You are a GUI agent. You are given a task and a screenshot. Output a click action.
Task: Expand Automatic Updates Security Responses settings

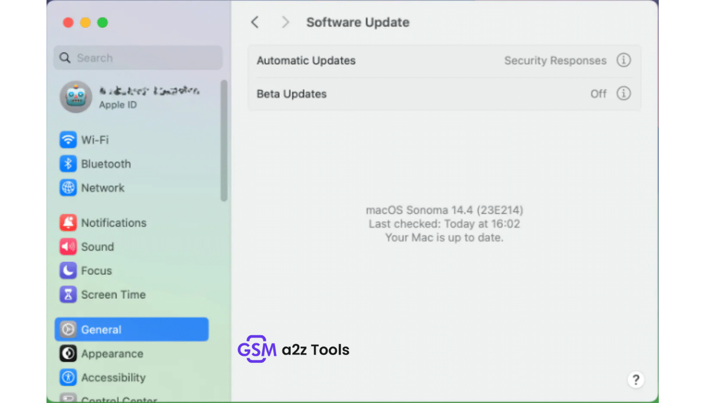coord(555,60)
